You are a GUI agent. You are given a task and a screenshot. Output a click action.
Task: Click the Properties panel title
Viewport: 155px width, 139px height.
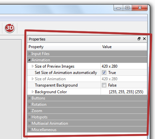37,39
